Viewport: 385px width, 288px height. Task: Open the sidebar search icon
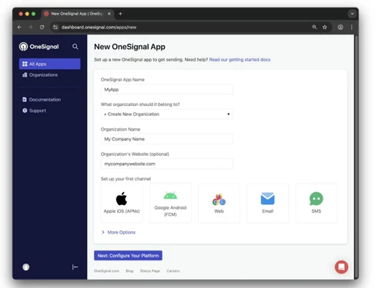click(x=75, y=47)
